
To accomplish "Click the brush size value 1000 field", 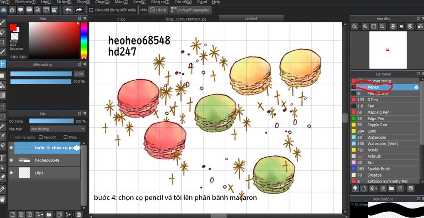I will point(79,74).
